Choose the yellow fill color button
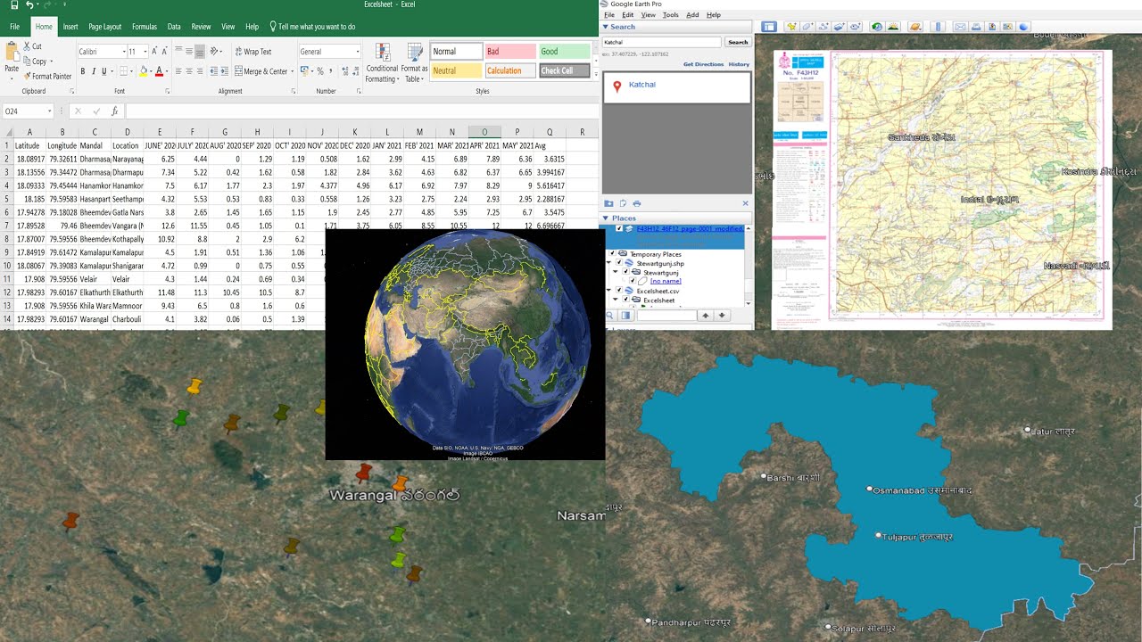The image size is (1142, 642). tap(144, 71)
